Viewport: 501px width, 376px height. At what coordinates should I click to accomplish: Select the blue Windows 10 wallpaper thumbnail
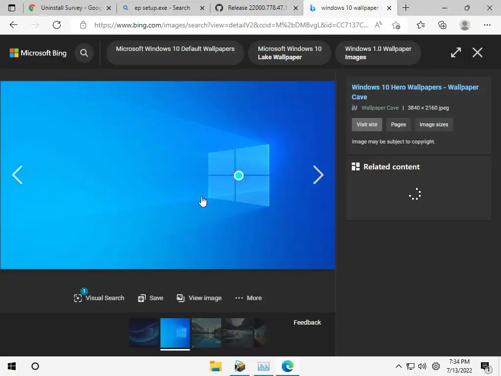[175, 333]
